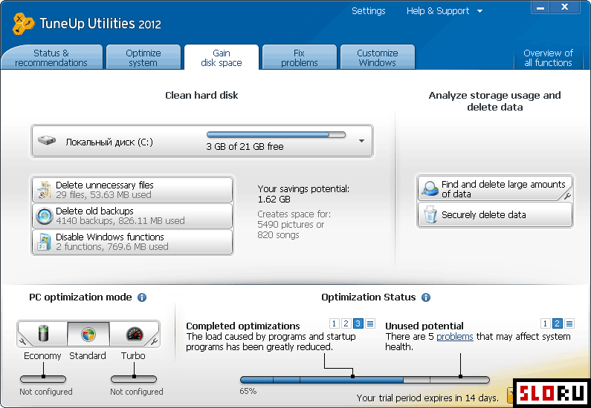The height and width of the screenshot is (408, 591).
Task: Click the Delete unnecessary files icon
Action: 45,189
